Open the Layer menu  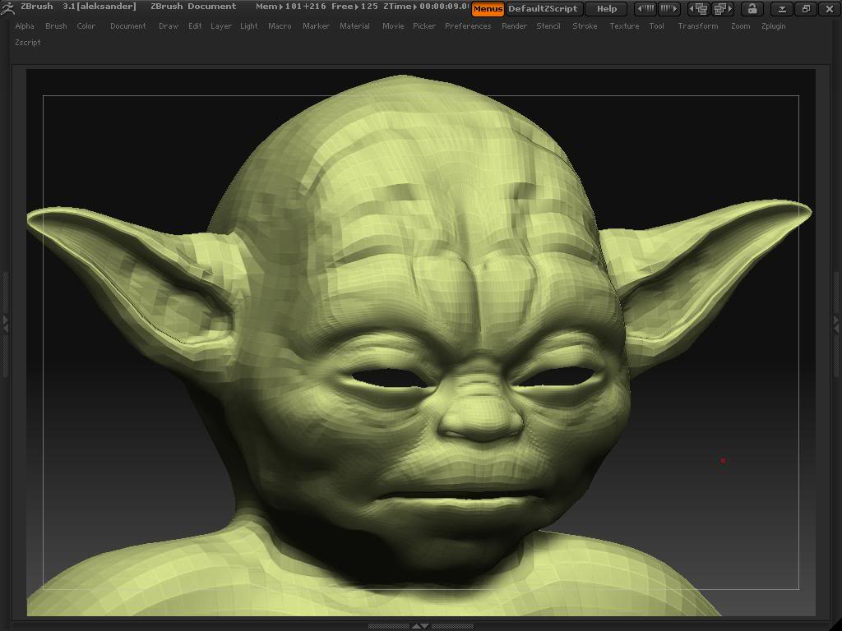pos(220,25)
